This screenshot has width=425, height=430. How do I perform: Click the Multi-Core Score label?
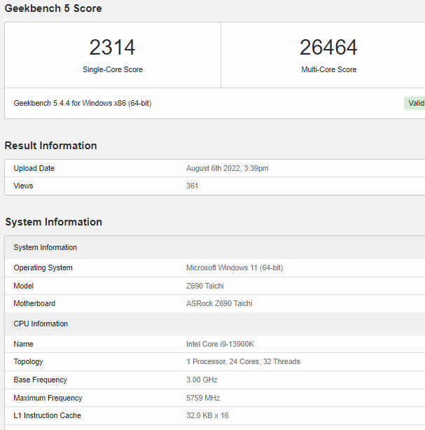(x=329, y=69)
